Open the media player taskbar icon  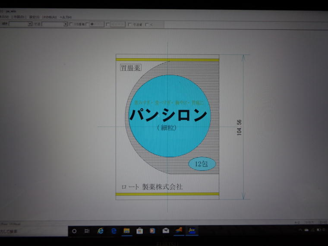pyautogui.click(x=152, y=231)
